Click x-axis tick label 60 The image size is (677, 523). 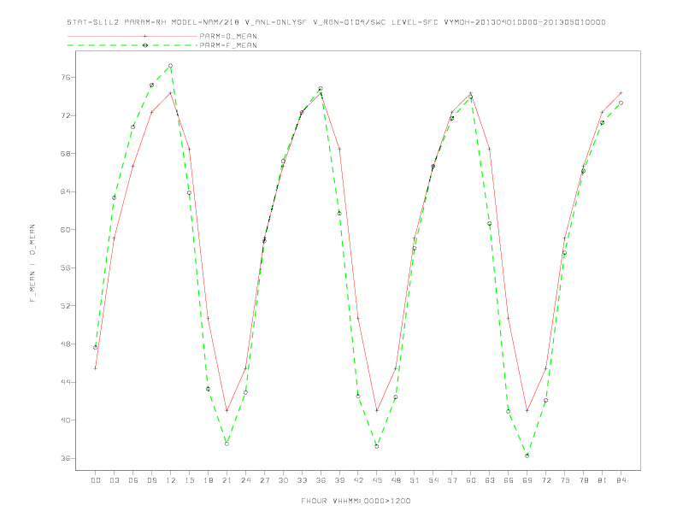pyautogui.click(x=471, y=480)
